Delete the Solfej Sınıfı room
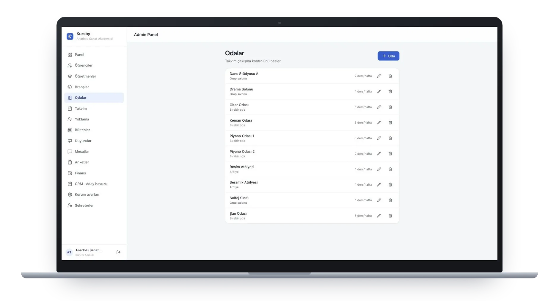 [x=390, y=200]
